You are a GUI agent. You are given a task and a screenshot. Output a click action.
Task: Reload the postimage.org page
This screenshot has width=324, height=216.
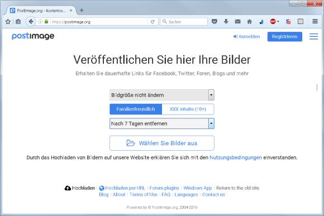153,22
